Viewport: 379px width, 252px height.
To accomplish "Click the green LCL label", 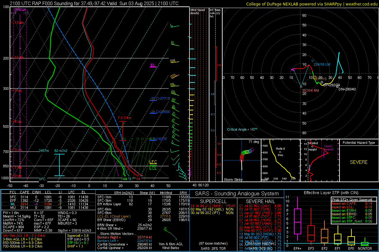I will click(153, 168).
